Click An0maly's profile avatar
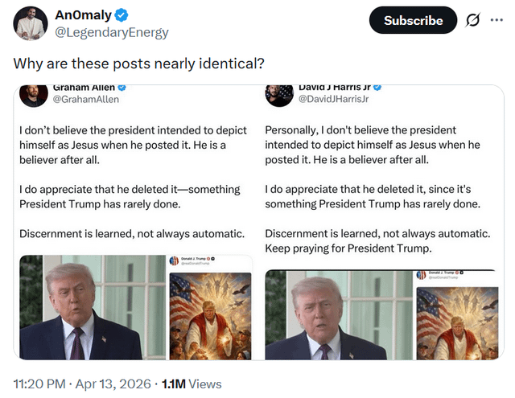Image resolution: width=515 pixels, height=398 pixels. point(31,23)
